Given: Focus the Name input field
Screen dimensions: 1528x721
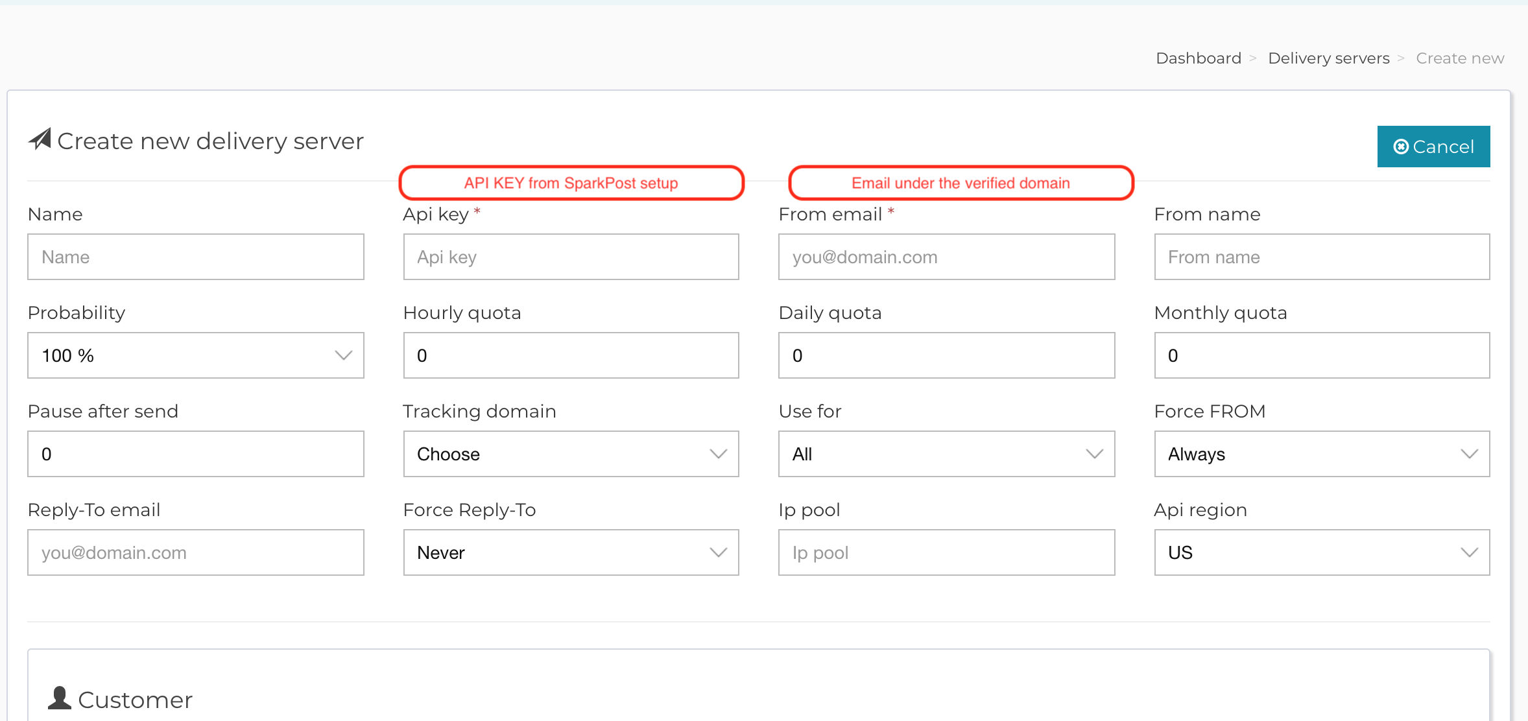Looking at the screenshot, I should tap(196, 257).
